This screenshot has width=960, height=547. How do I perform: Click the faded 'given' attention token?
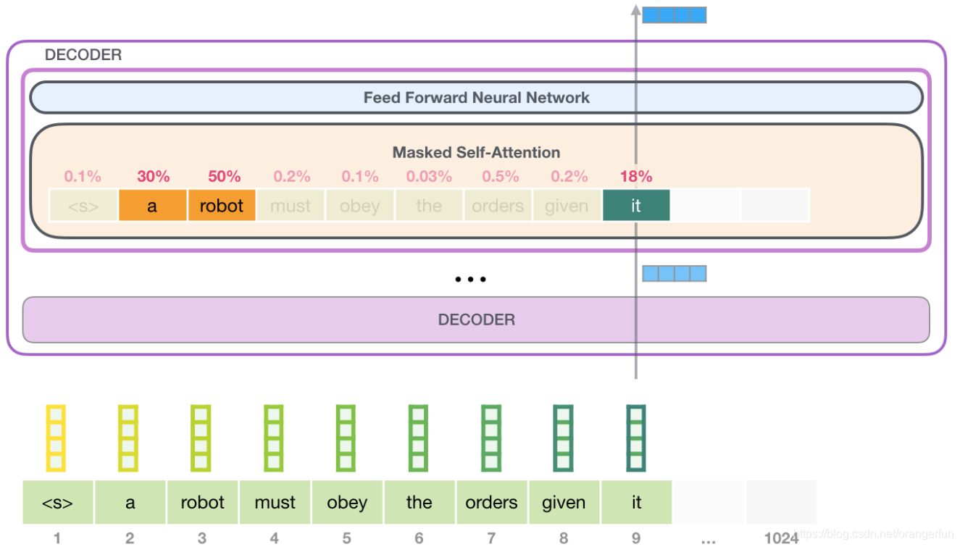(x=567, y=206)
